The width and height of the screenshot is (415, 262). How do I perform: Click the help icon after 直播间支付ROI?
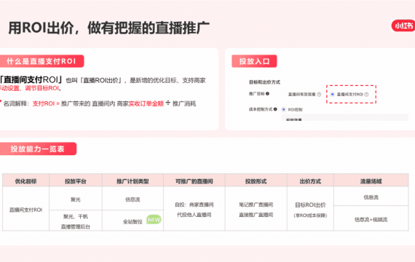(x=366, y=94)
